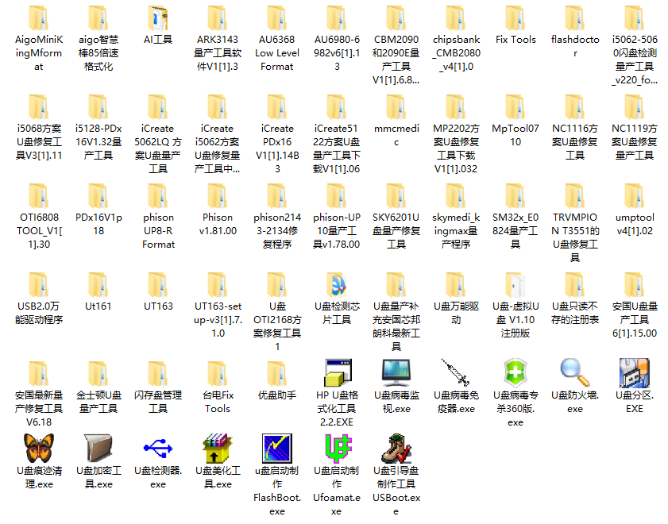The width and height of the screenshot is (668, 524).
Task: Select the SM32x_E0824量产工具 folder
Action: point(515,196)
